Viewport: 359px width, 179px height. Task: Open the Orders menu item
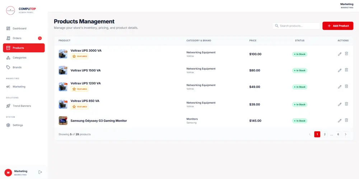point(24,38)
